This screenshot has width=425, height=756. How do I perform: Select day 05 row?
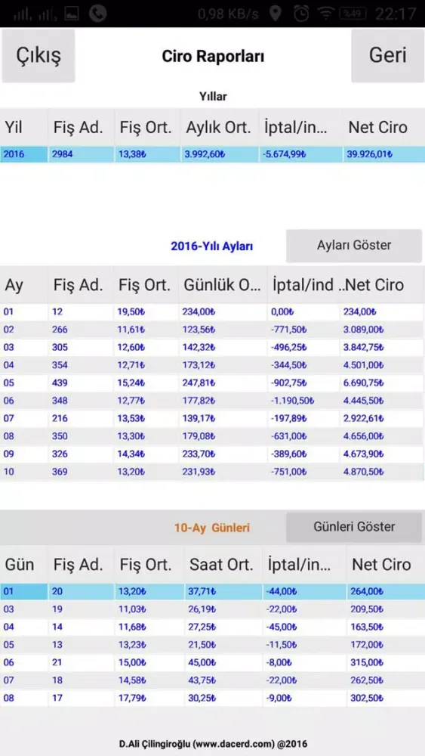212,645
